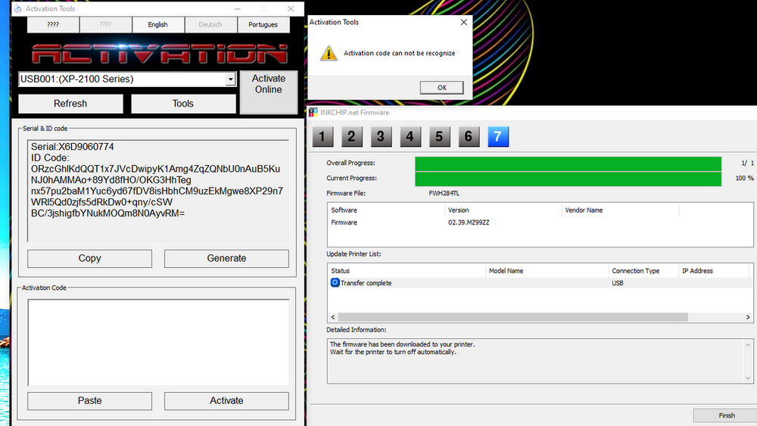The height and width of the screenshot is (426, 757).
Task: Open the USB001 printer selection dropdown
Action: click(x=230, y=79)
